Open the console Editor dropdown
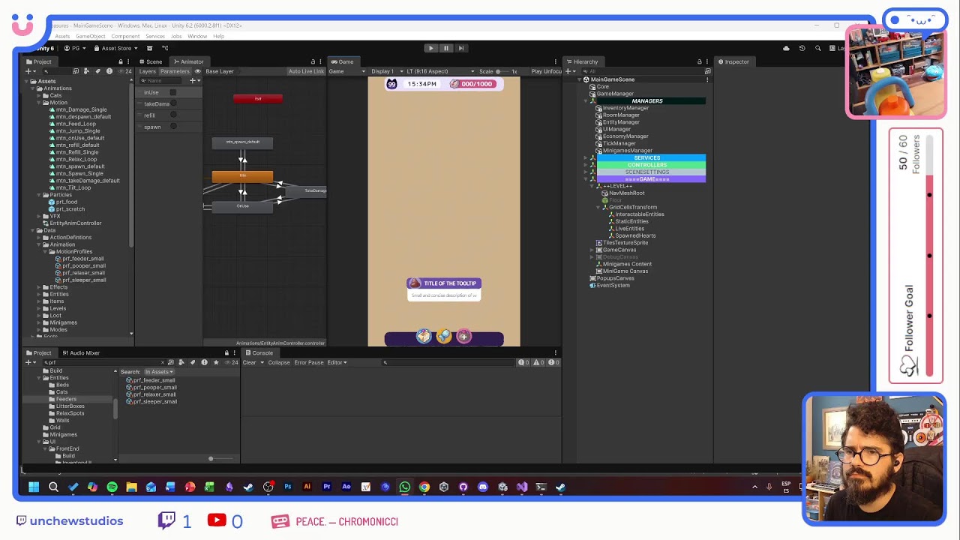Image resolution: width=960 pixels, height=540 pixels. 336,362
